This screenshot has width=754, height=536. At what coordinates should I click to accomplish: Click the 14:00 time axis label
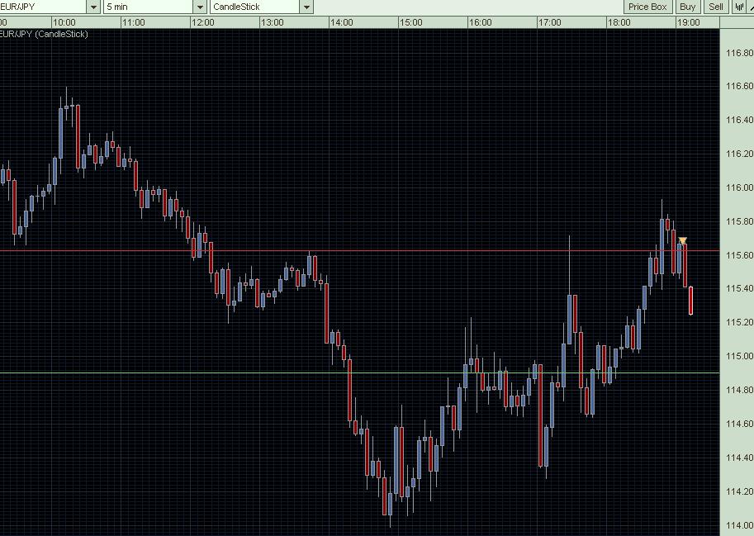coord(341,22)
